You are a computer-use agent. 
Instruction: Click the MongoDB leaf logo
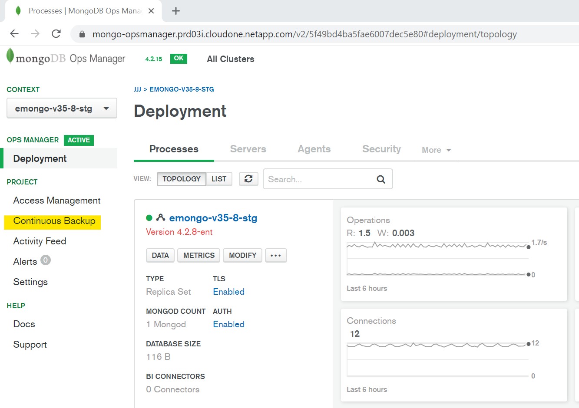pos(10,57)
